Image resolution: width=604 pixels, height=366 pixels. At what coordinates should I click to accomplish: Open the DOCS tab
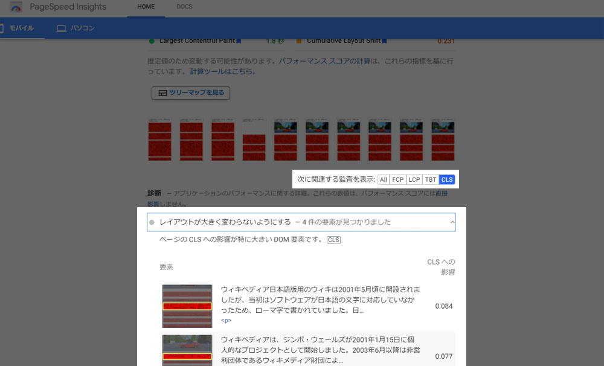(184, 7)
